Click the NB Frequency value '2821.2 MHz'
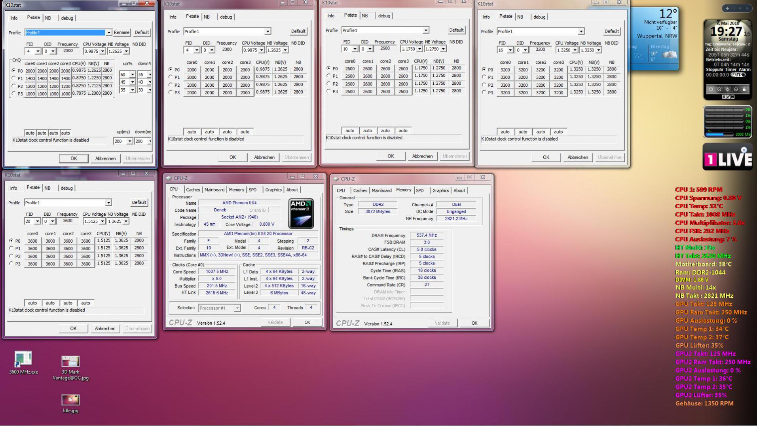 (456, 219)
